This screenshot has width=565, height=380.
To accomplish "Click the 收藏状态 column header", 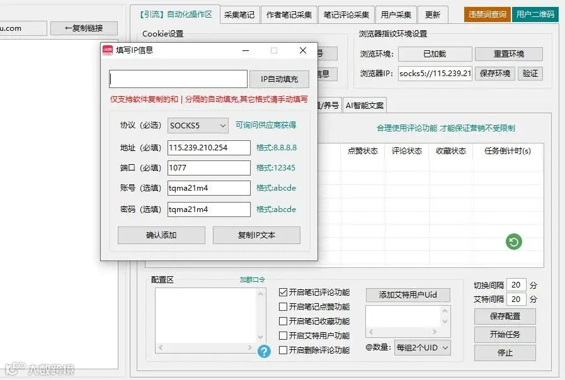I will pyautogui.click(x=451, y=151).
